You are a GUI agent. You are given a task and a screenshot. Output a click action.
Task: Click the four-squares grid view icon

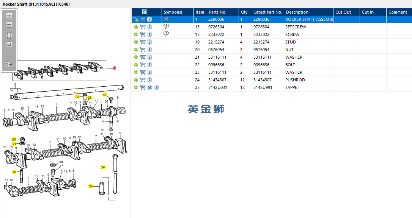[x=9, y=35]
